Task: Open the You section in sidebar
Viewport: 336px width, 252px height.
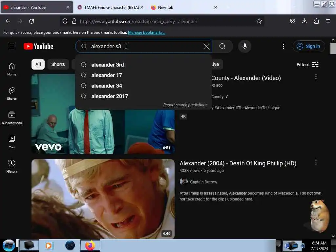Action: pos(12,142)
